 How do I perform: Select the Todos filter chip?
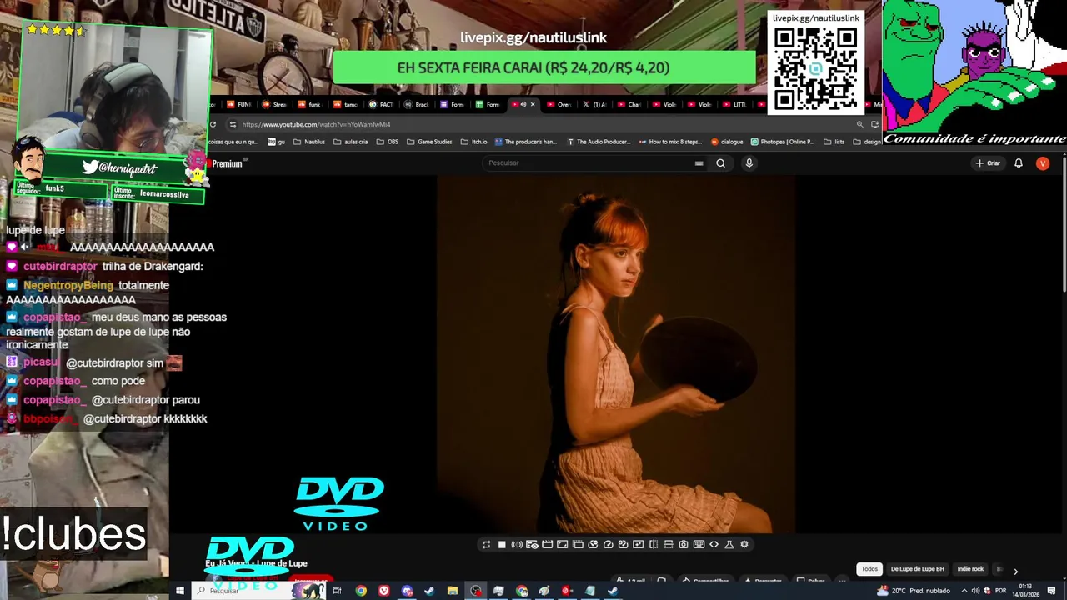(x=869, y=569)
